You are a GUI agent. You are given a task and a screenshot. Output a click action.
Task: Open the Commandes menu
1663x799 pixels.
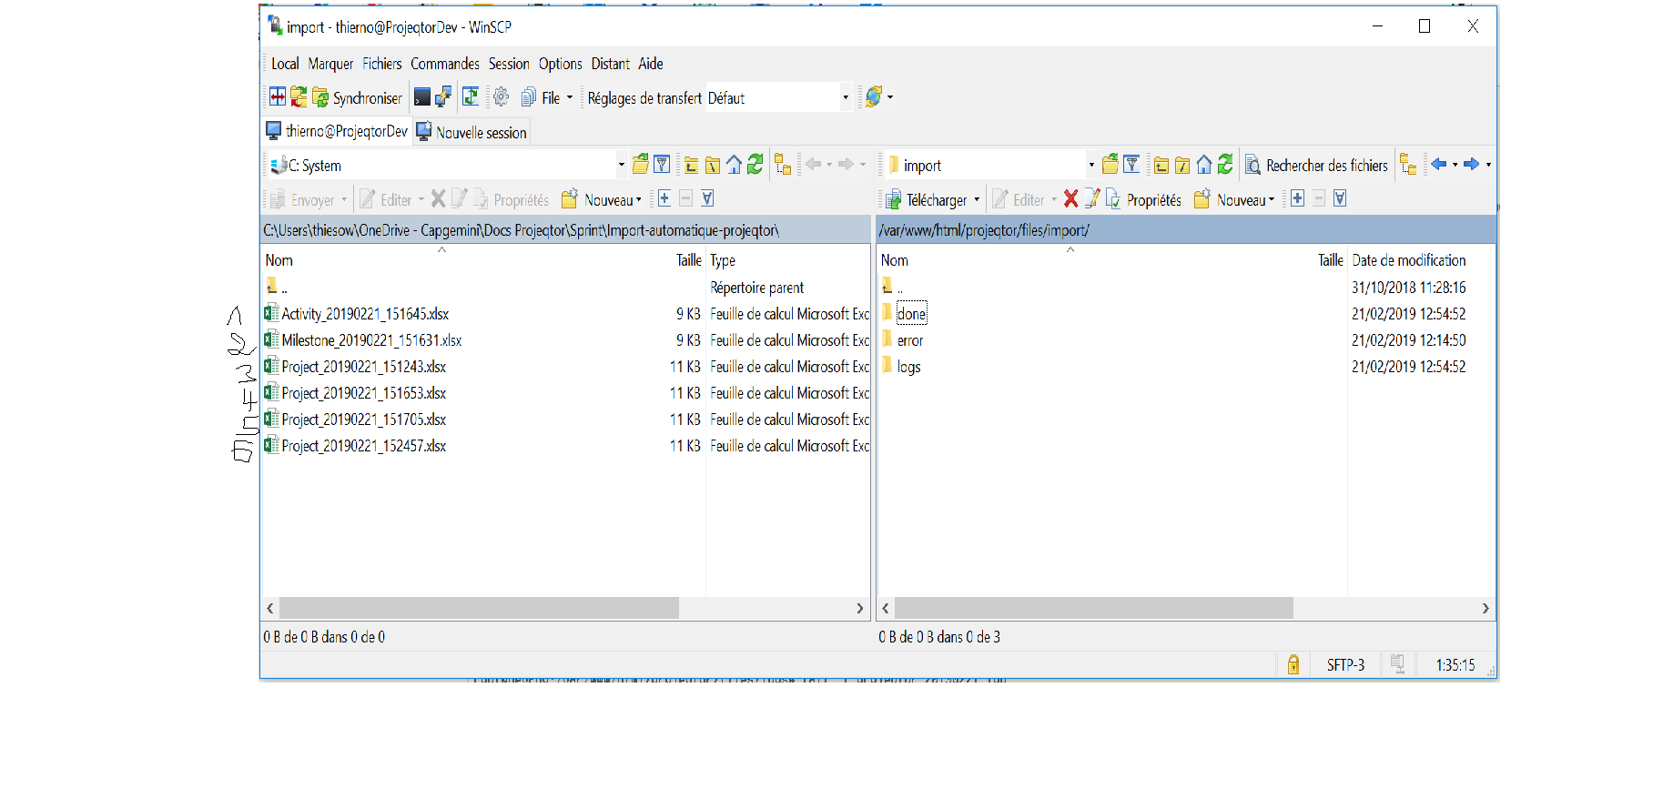pyautogui.click(x=444, y=64)
